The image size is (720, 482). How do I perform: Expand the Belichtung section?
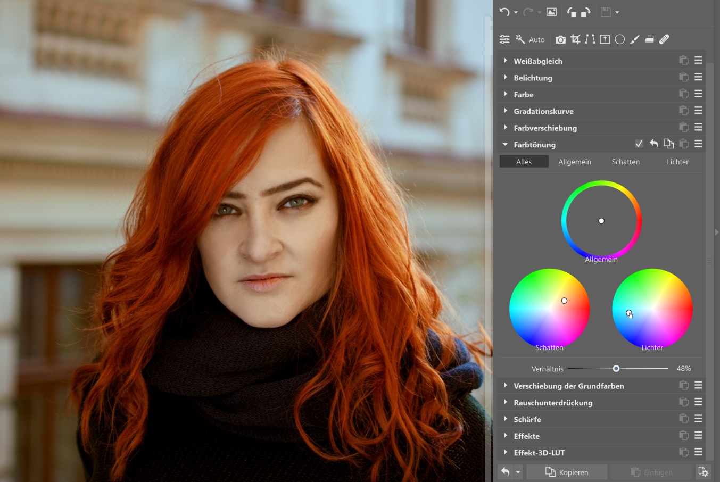(x=506, y=78)
